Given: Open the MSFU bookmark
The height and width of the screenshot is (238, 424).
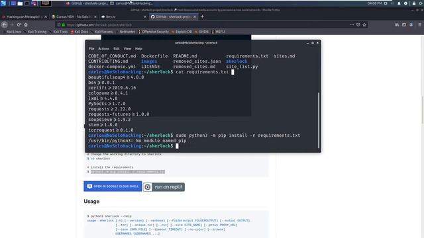Looking at the screenshot, I should pos(219,32).
